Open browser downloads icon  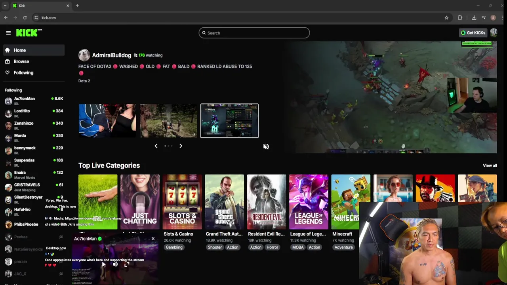(x=474, y=17)
